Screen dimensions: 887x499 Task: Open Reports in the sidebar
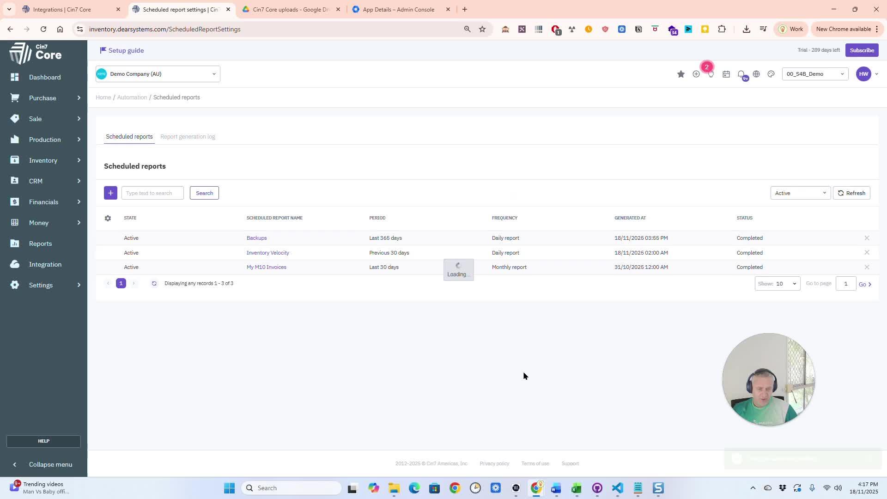click(40, 243)
